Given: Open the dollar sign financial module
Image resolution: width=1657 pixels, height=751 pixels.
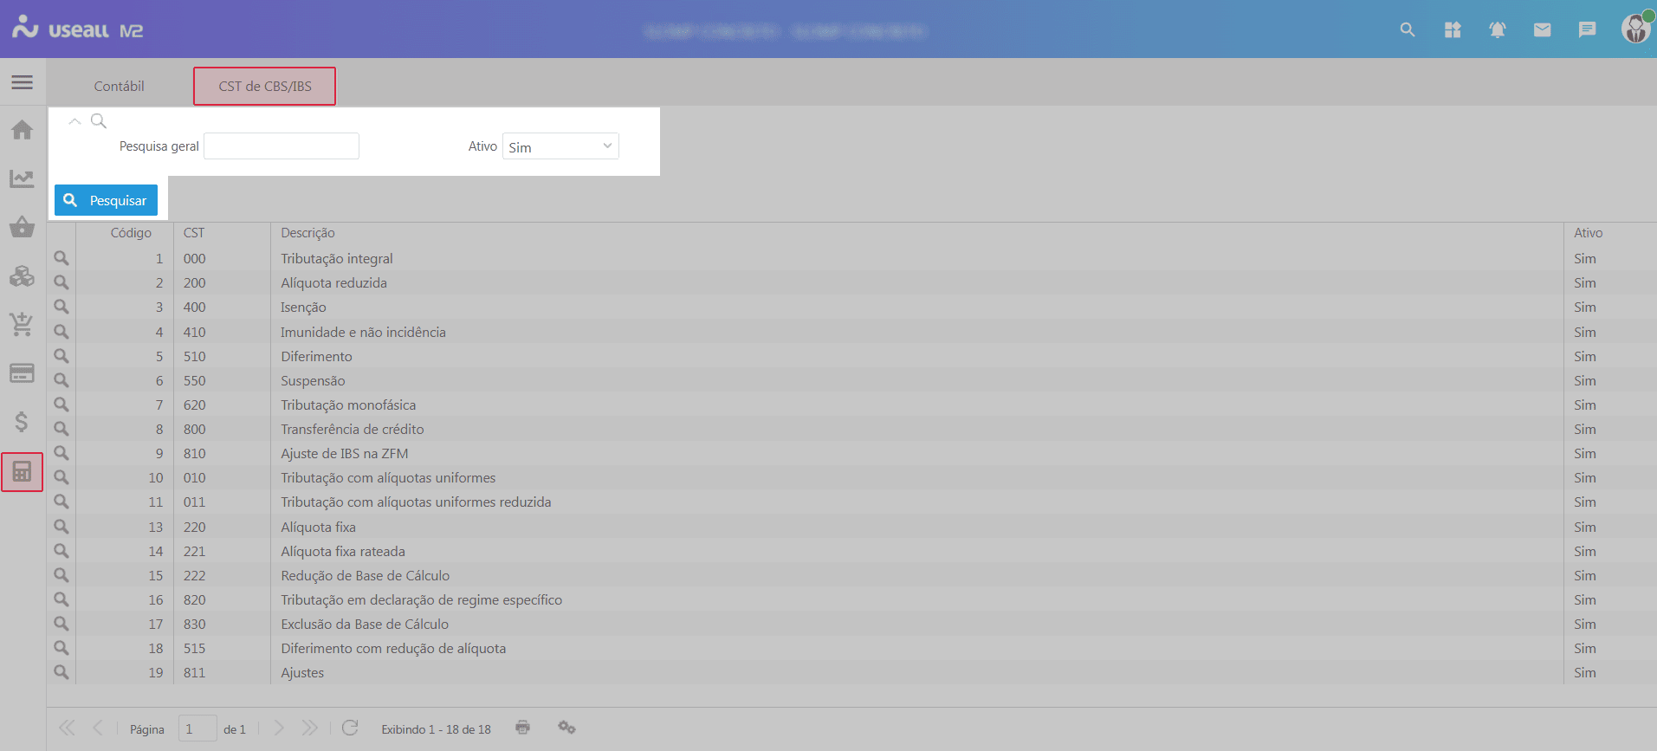Looking at the screenshot, I should [23, 422].
